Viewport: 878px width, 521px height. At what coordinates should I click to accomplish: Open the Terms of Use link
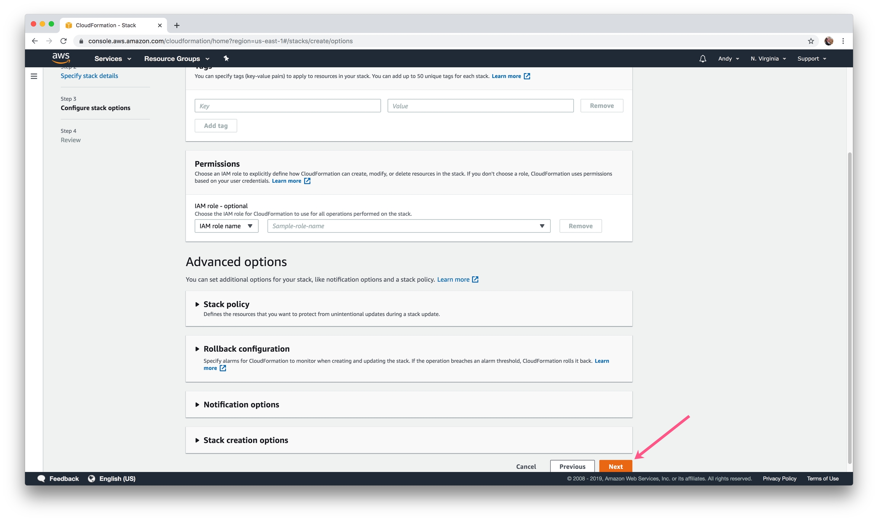tap(822, 478)
